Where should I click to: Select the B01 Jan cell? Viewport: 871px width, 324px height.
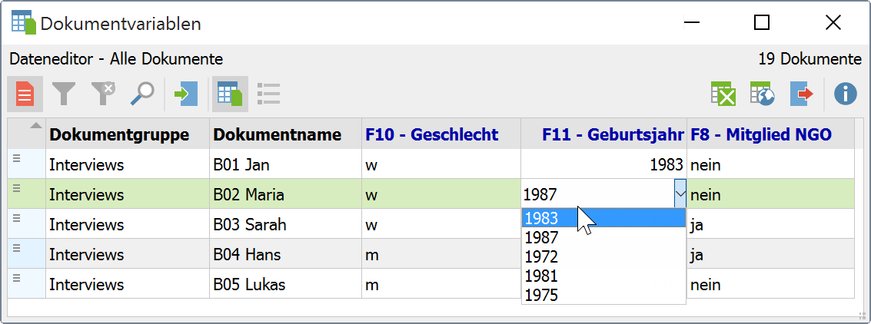click(x=285, y=164)
